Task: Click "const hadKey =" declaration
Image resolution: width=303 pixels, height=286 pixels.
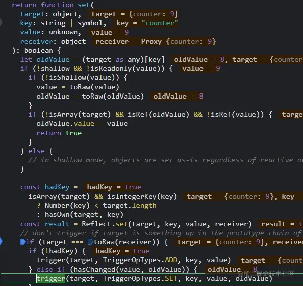Action: click(x=49, y=187)
